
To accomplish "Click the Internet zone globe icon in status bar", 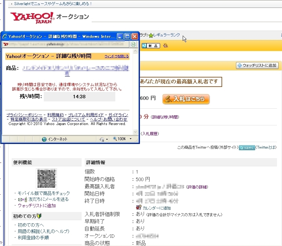I will pyautogui.click(x=44, y=139).
